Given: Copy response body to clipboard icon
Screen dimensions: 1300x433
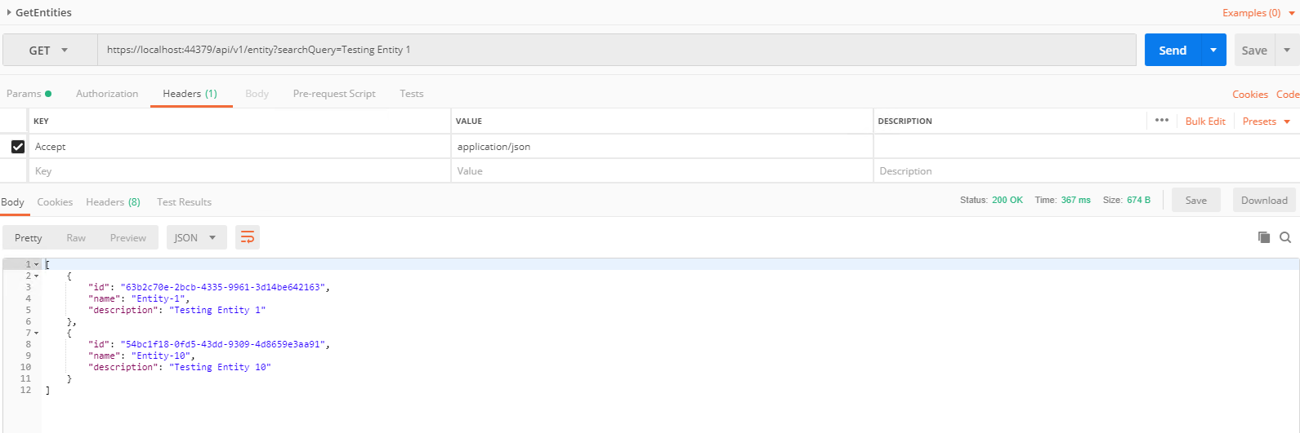Looking at the screenshot, I should click(1263, 237).
